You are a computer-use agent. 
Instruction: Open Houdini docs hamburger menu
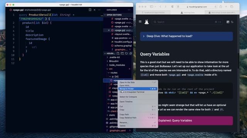pyautogui.click(x=140, y=21)
